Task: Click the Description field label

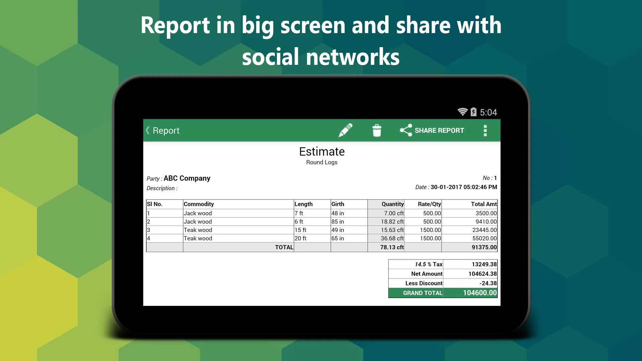Action: [162, 188]
